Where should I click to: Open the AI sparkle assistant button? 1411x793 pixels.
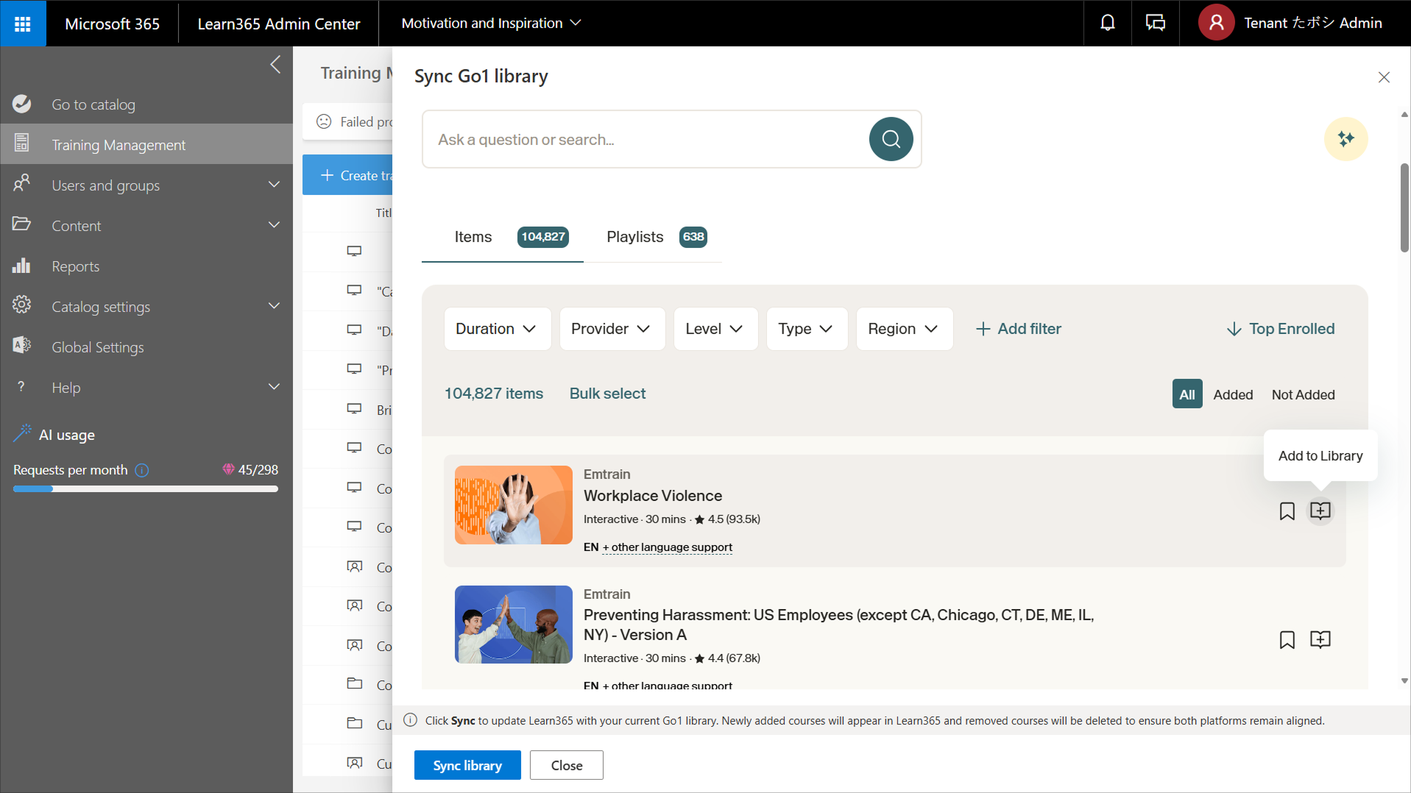point(1345,139)
